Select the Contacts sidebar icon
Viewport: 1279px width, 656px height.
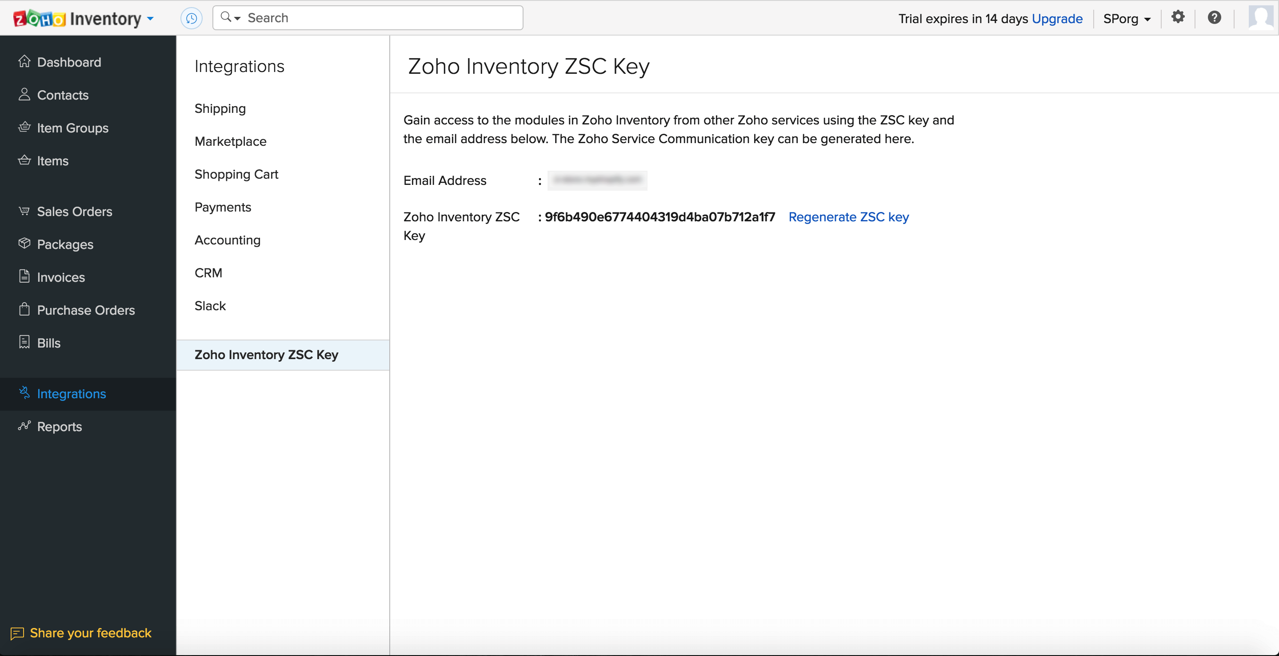point(25,95)
